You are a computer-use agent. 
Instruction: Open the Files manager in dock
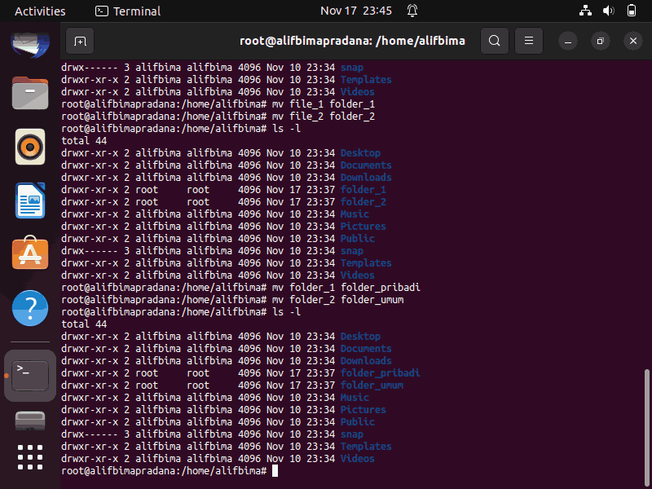30,93
